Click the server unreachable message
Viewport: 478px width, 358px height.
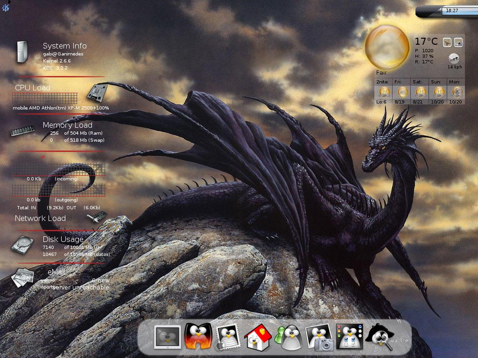click(x=81, y=287)
